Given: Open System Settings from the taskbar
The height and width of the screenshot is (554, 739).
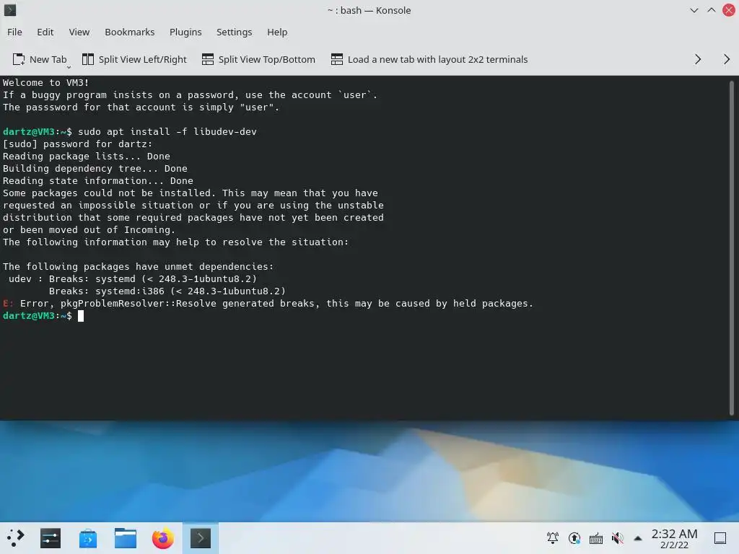Looking at the screenshot, I should tap(51, 538).
